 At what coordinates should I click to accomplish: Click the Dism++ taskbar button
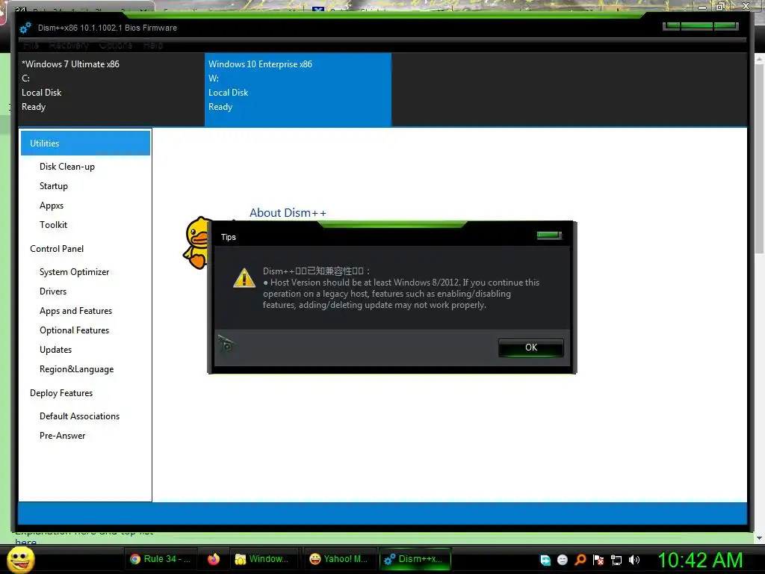(414, 559)
